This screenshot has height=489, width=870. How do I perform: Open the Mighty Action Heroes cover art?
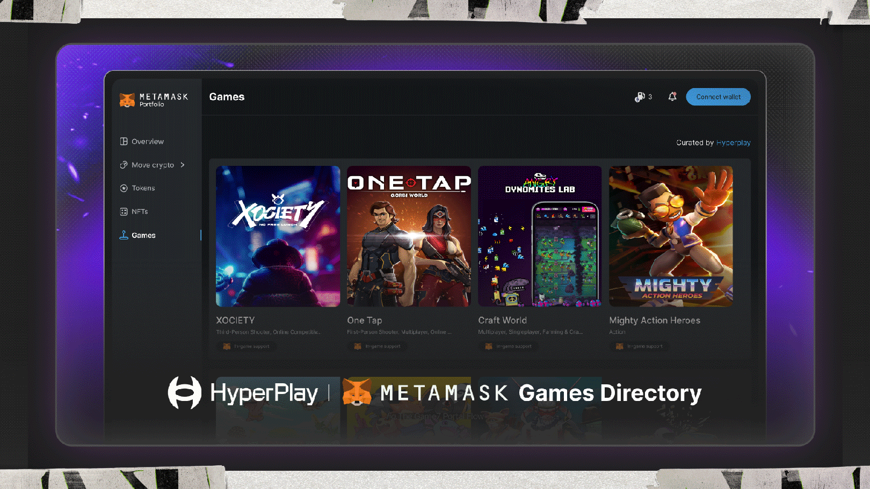point(671,236)
